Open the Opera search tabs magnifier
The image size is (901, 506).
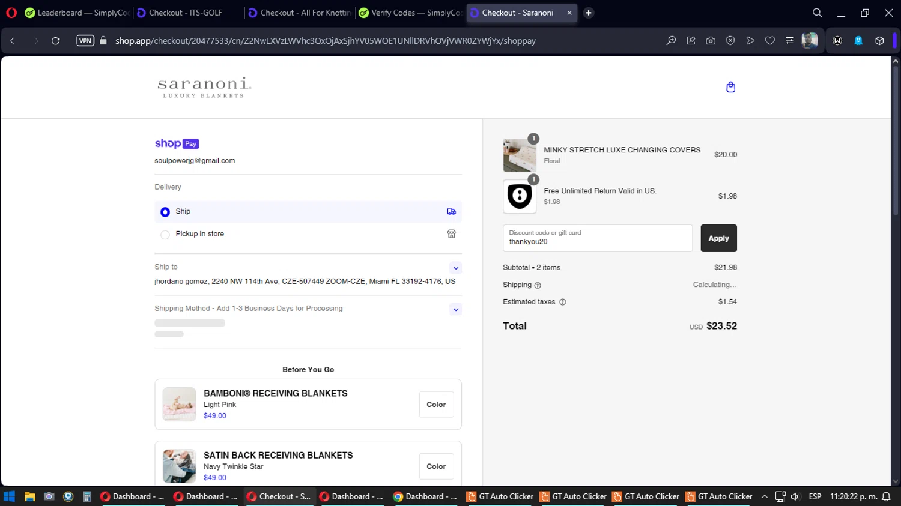pos(817,13)
